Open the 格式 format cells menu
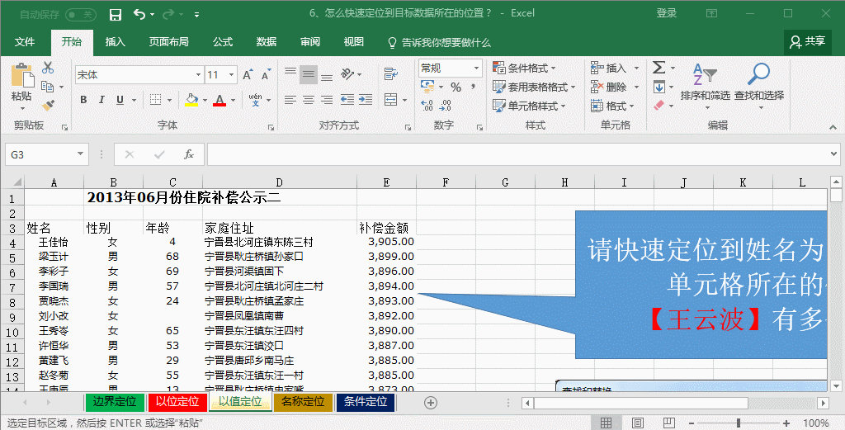845x430 pixels. pos(613,106)
